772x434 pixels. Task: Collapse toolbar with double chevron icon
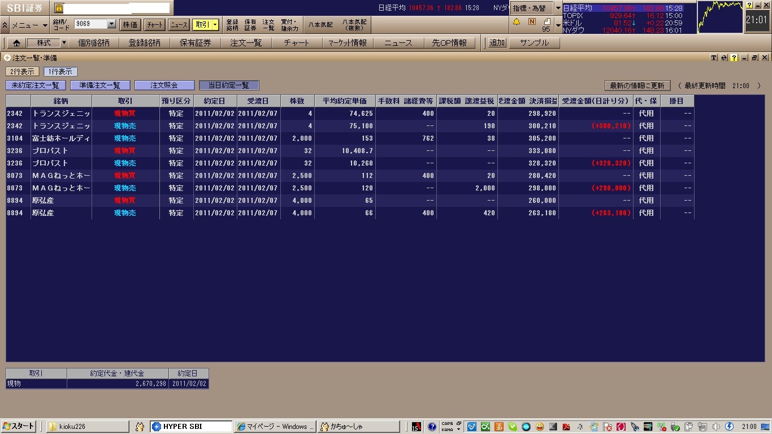pyautogui.click(x=5, y=25)
